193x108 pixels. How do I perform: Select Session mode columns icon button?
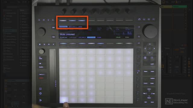tap(152, 58)
